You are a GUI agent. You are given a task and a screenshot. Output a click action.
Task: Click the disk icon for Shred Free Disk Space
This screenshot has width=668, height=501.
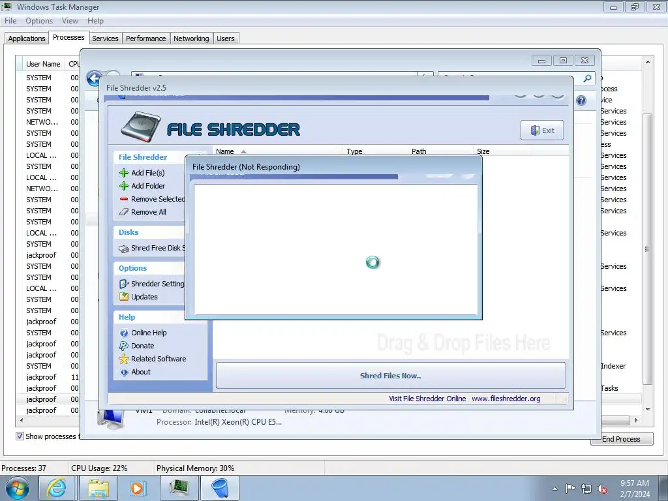123,249
